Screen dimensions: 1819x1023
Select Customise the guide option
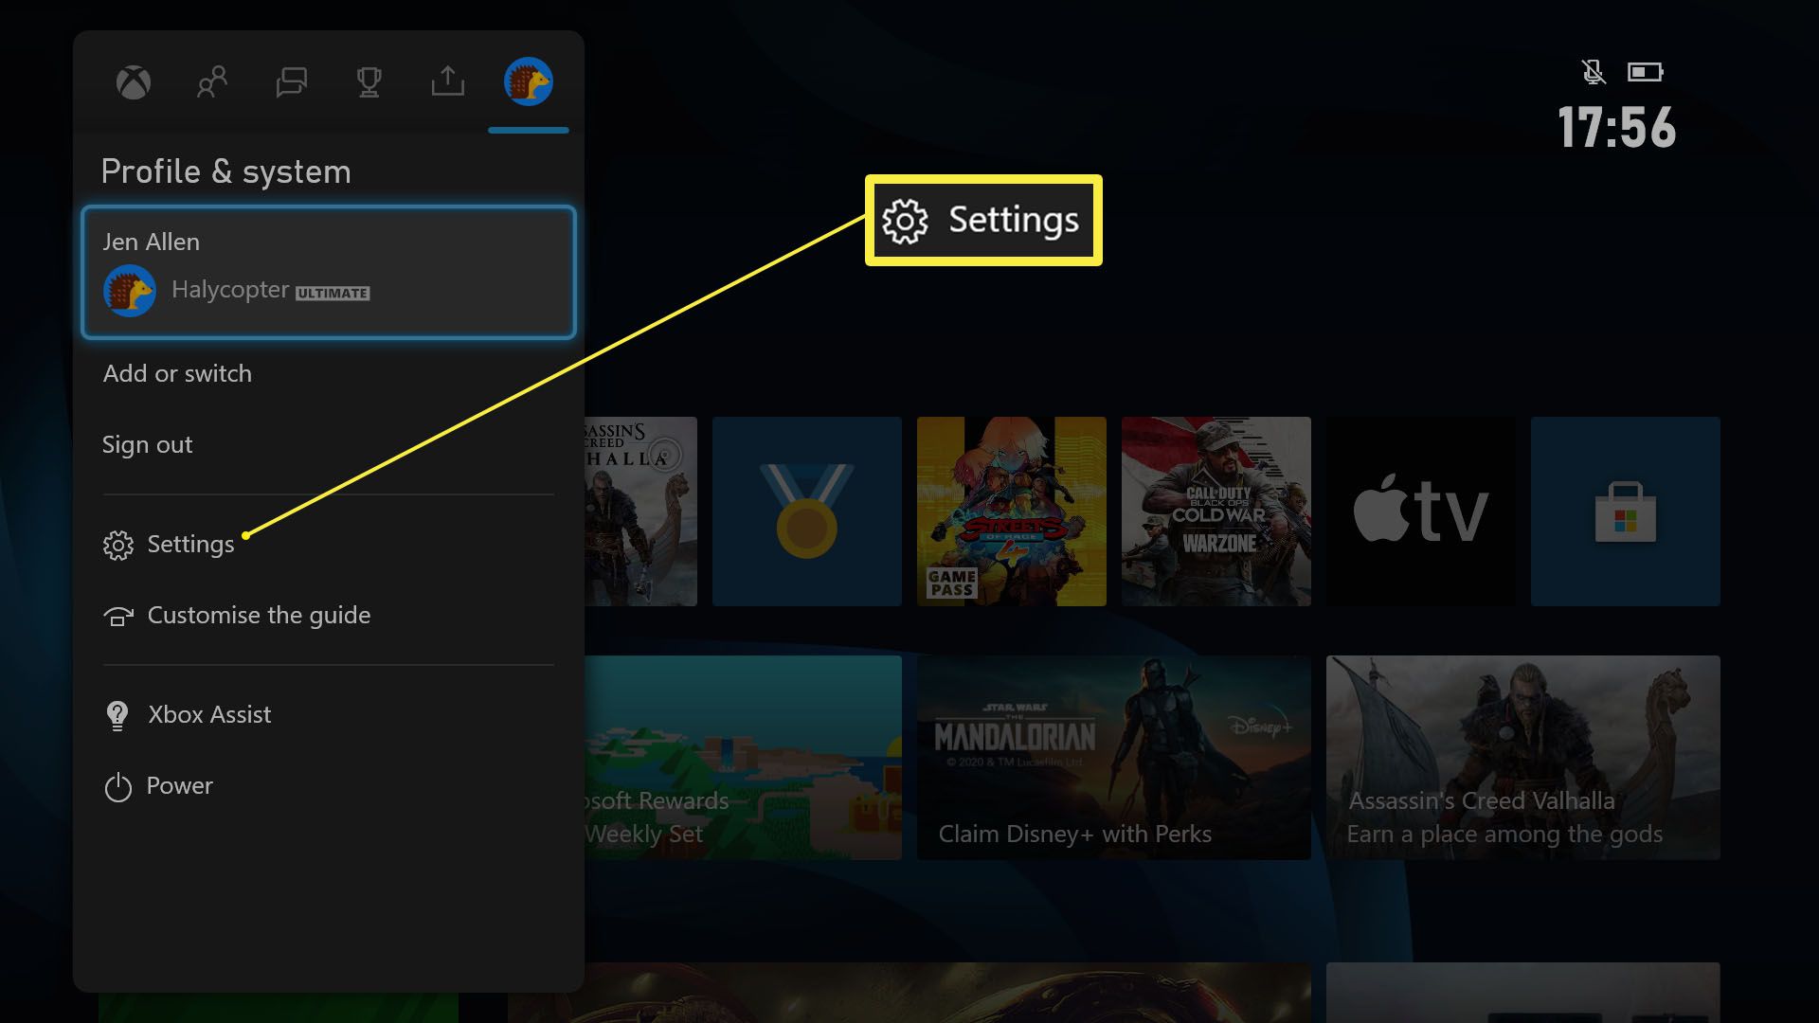coord(259,613)
